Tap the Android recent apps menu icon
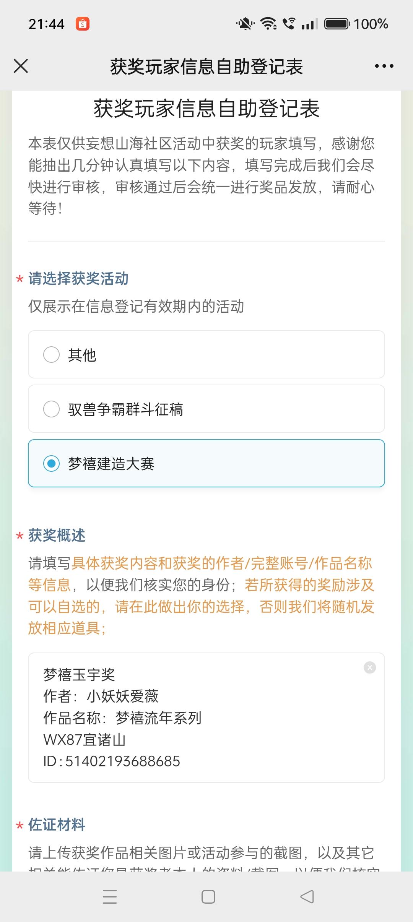413x922 pixels. tap(110, 897)
